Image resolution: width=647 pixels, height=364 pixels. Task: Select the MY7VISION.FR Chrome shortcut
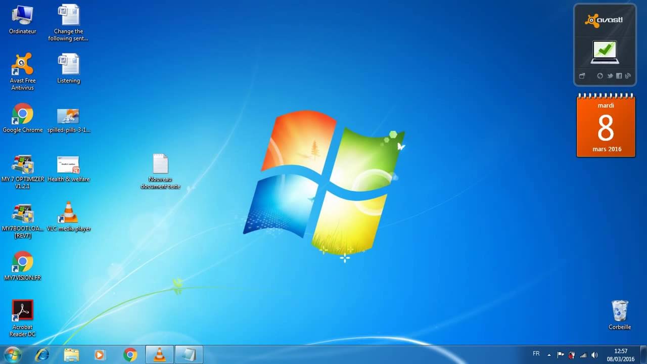(x=22, y=266)
